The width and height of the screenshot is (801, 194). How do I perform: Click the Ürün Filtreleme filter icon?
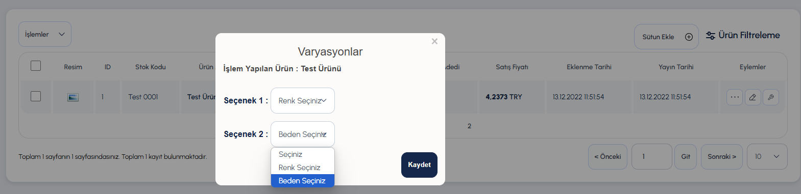click(x=710, y=35)
